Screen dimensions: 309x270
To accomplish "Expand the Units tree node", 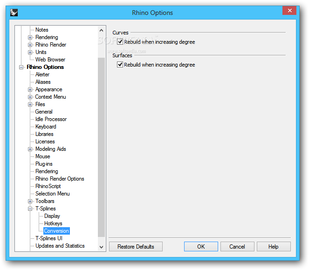I will tap(30, 52).
